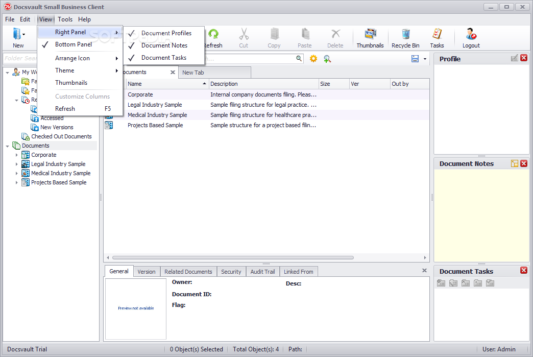
Task: Toggle Document Profiles in Right Panel submenu
Action: (164, 33)
